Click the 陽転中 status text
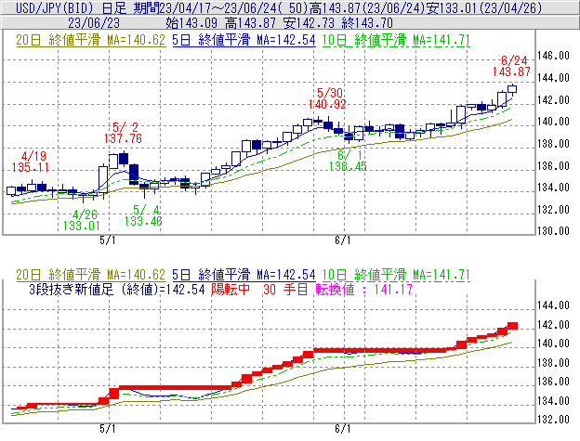 pyautogui.click(x=231, y=289)
